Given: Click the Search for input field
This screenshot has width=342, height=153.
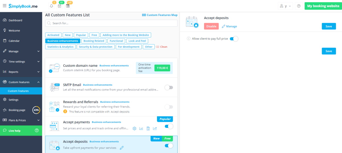Looking at the screenshot, I should (111, 23).
